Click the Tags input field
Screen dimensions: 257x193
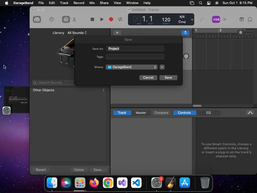click(x=135, y=57)
